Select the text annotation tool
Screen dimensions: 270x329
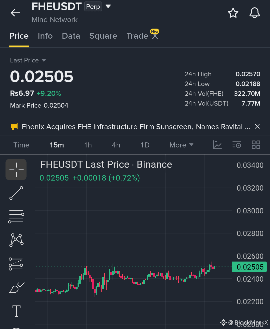click(x=17, y=311)
